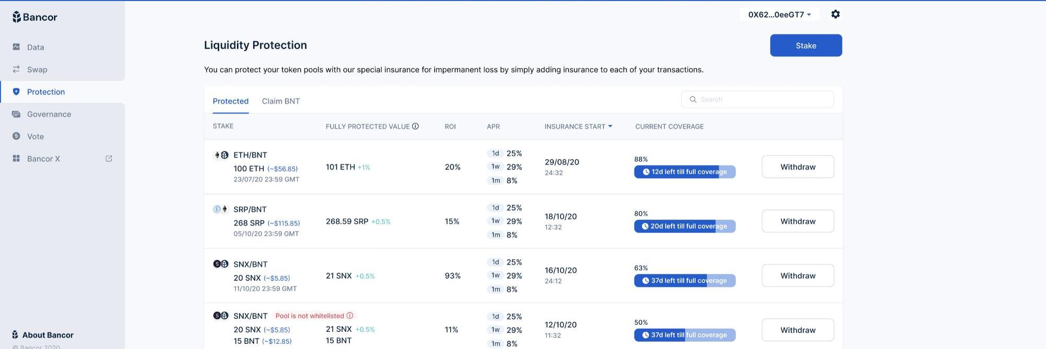Click the Stake column header
Image resolution: width=1046 pixels, height=349 pixels.
[x=223, y=126]
